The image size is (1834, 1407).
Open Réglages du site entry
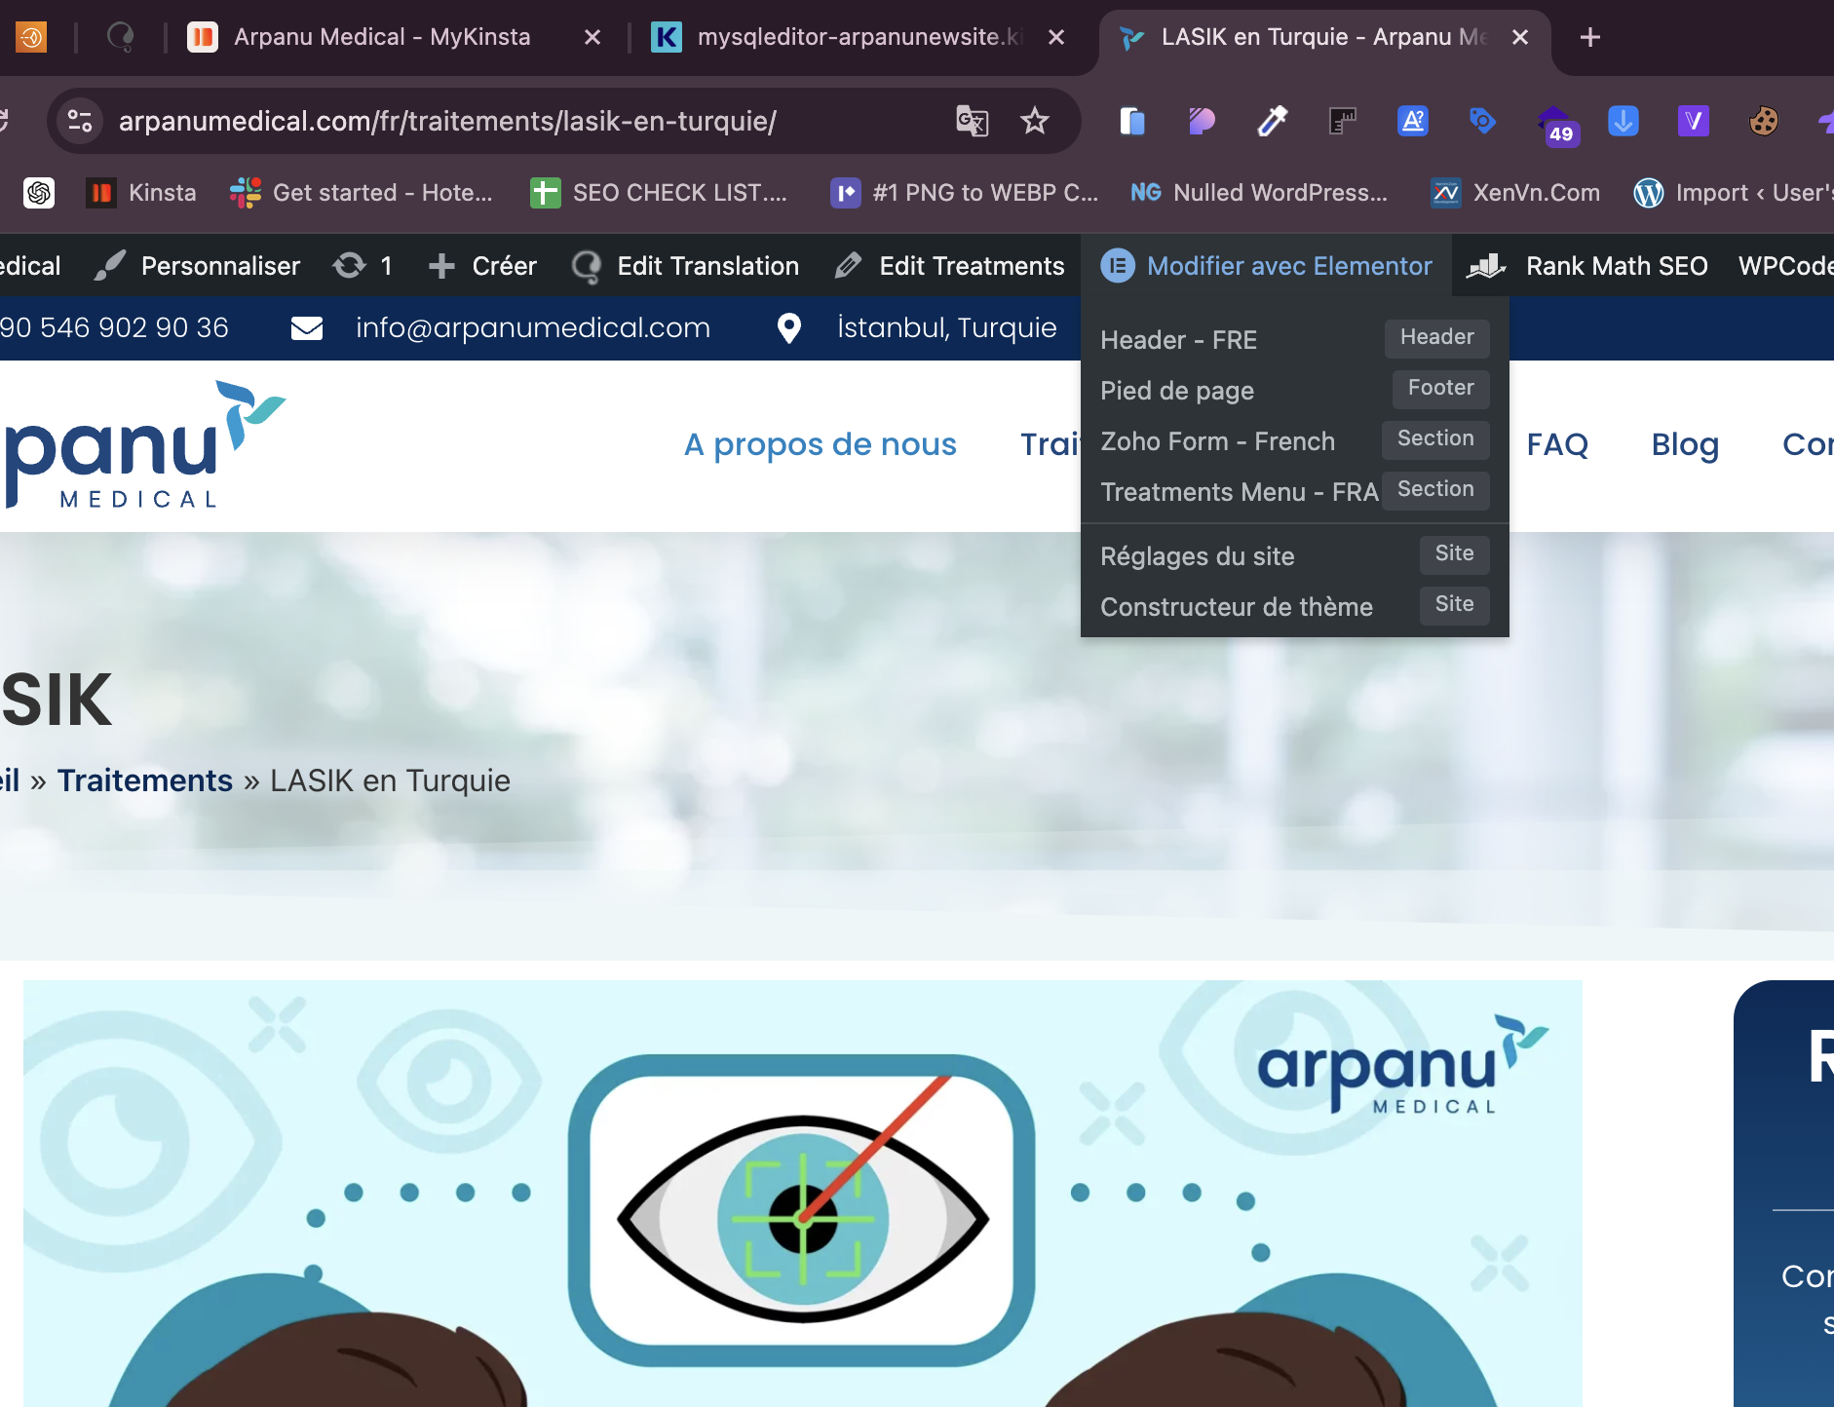pyautogui.click(x=1294, y=555)
